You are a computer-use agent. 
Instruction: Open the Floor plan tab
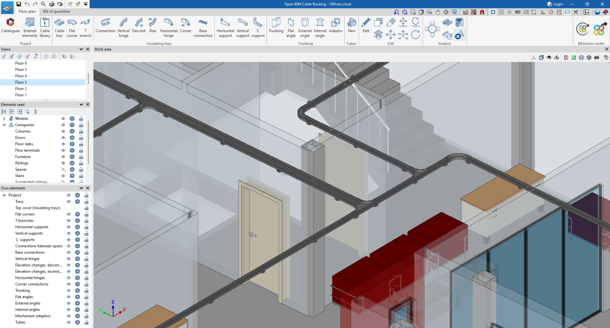tap(27, 12)
